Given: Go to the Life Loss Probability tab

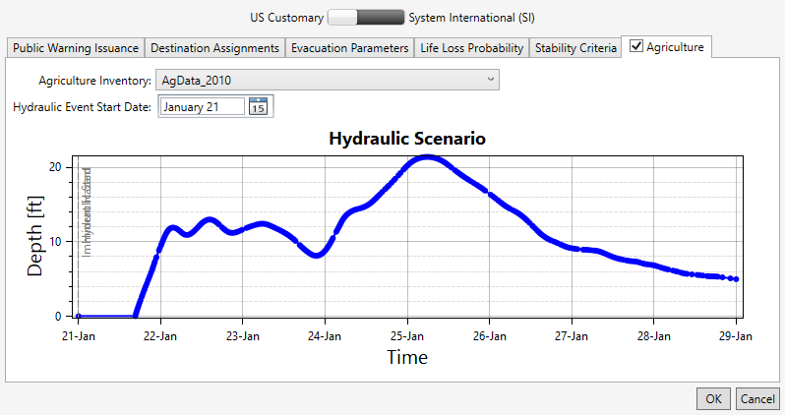Looking at the screenshot, I should 471,47.
